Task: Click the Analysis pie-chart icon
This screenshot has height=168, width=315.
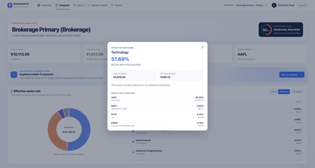Action: 57,5
